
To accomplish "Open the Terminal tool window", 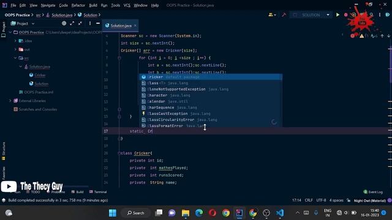I will pyautogui.click(x=98, y=192).
